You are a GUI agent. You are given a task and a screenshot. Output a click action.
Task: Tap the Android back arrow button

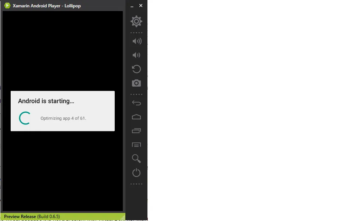click(x=136, y=103)
